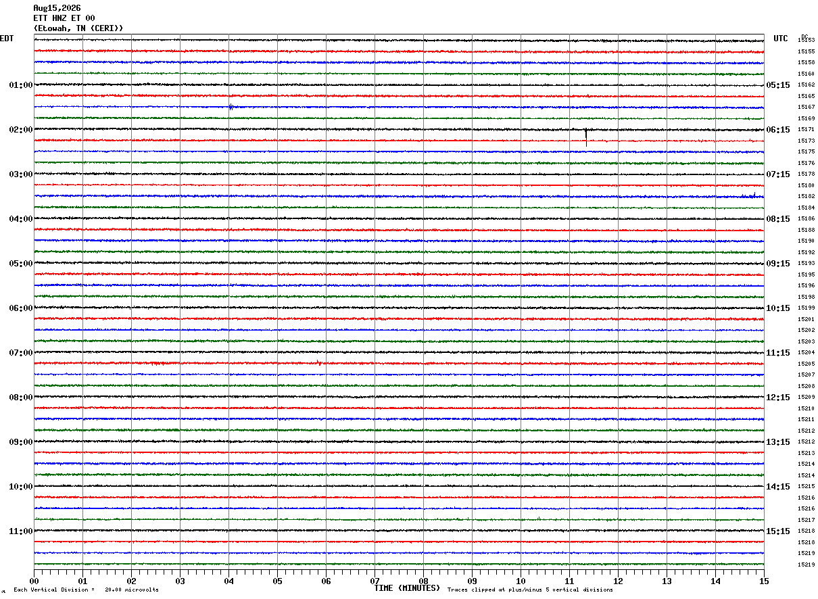Click the EDT column header
Screen dimensions: 818x599
click(x=7, y=39)
